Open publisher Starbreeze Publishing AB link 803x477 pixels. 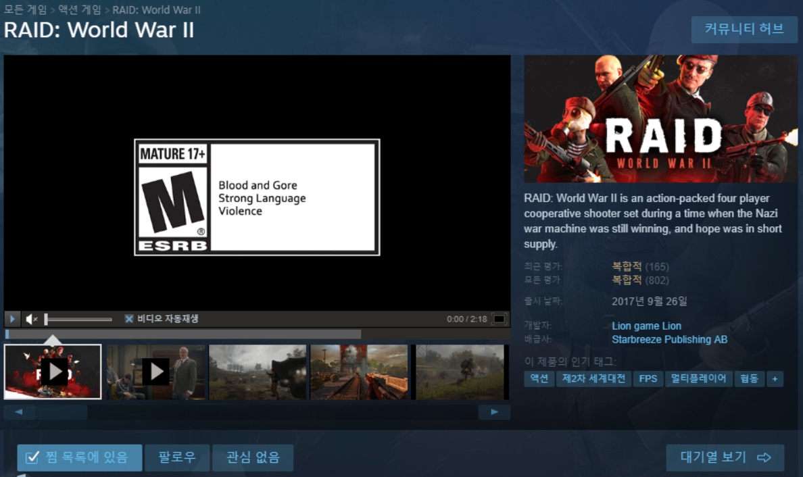click(669, 339)
